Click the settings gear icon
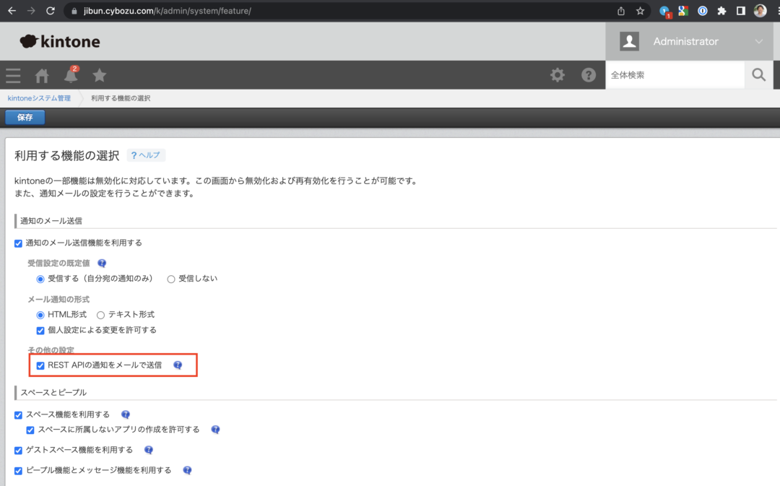Image resolution: width=780 pixels, height=486 pixels. tap(557, 74)
